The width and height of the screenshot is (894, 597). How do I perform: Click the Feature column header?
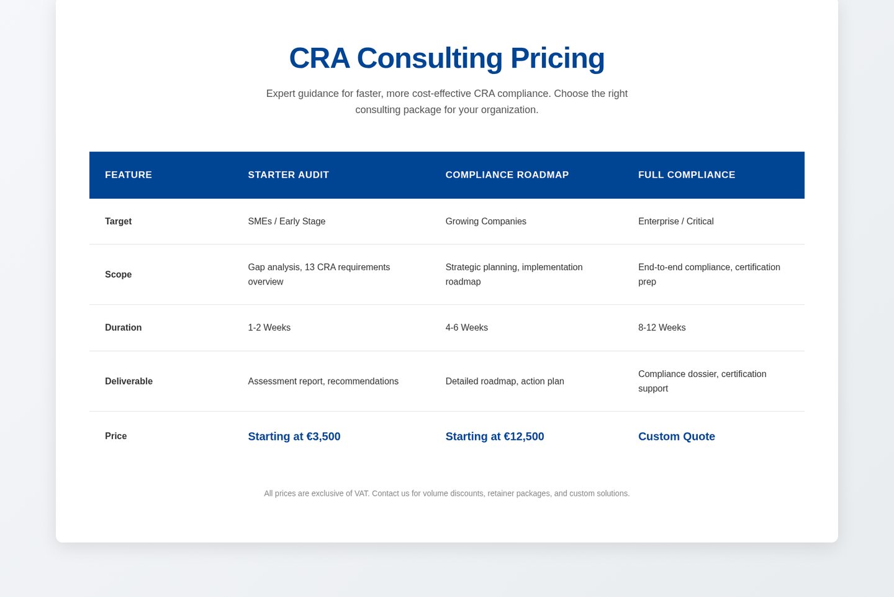[x=129, y=175]
